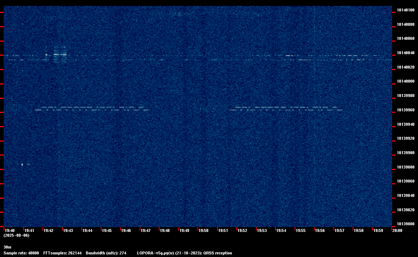
Task: Click the 10140000 frequency label
Action: (405, 81)
